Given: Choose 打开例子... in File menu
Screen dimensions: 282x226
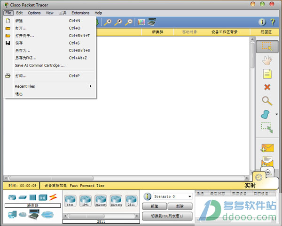Looking at the screenshot, I should click(50, 36).
